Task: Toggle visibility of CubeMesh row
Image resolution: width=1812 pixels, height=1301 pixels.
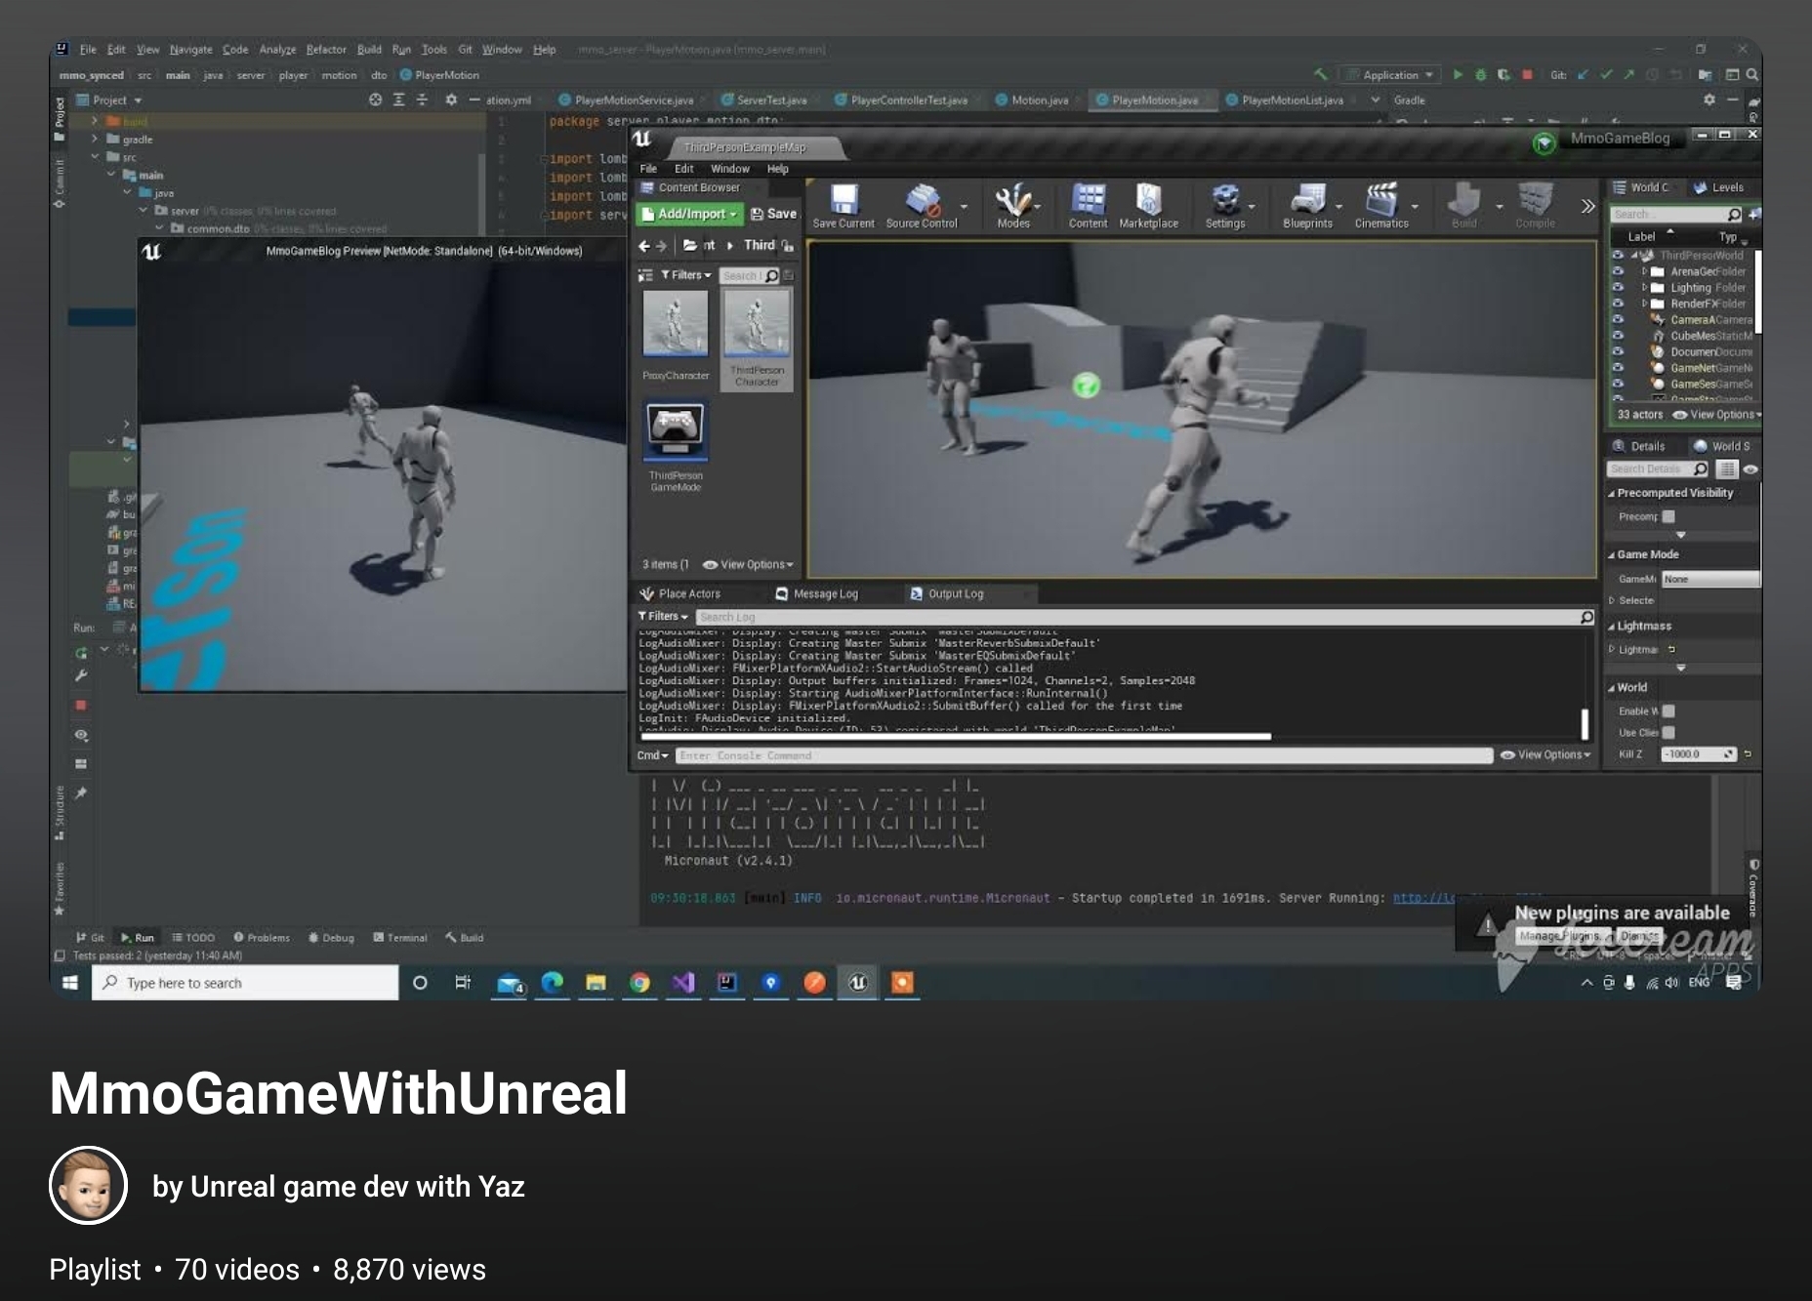Action: pyautogui.click(x=1618, y=336)
